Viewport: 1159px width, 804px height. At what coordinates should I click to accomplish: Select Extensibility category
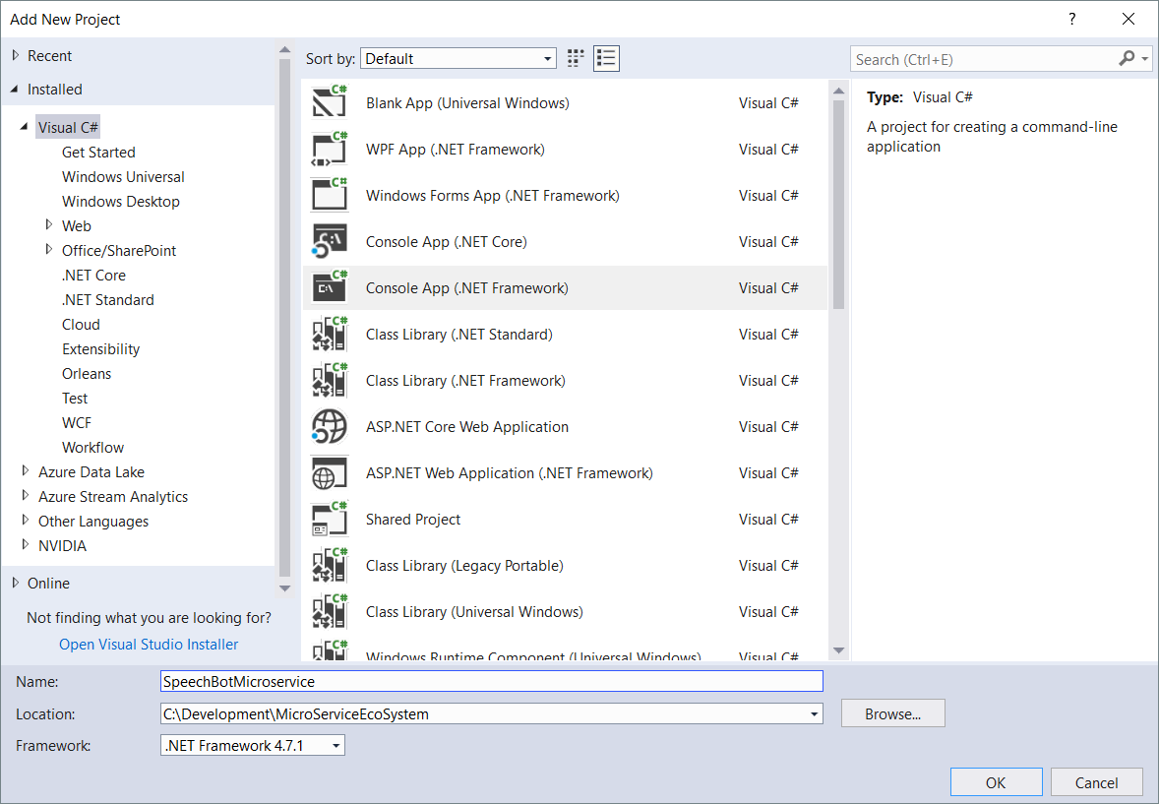coord(100,349)
